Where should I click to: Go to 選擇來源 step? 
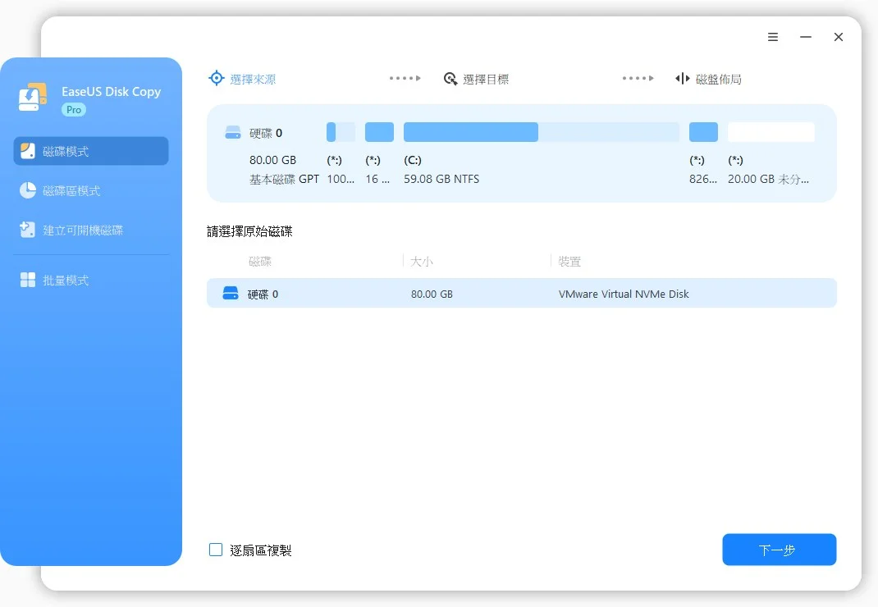point(253,80)
